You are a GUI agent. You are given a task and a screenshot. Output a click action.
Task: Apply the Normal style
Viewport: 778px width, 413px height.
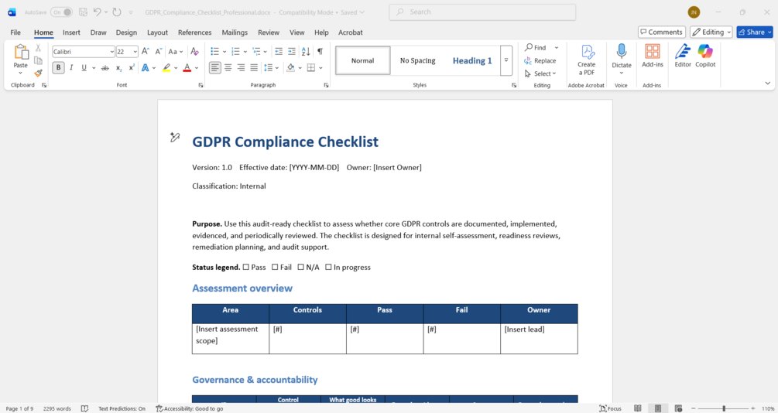coord(363,60)
